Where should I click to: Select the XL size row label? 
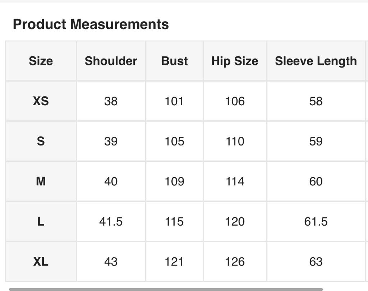41,262
